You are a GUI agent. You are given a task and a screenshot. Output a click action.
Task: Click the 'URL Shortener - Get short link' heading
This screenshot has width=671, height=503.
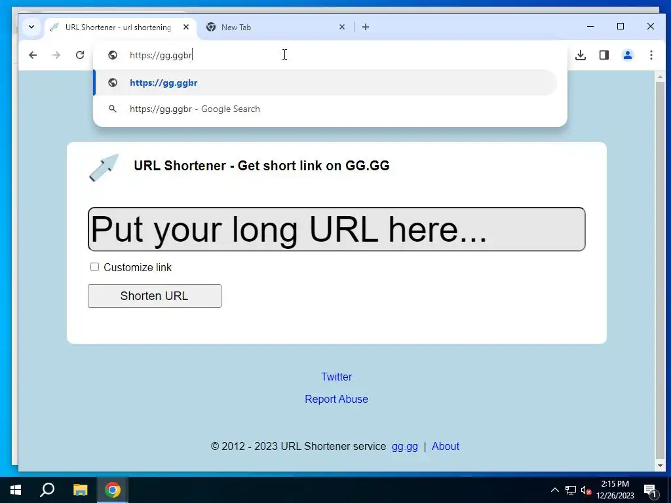click(x=261, y=166)
